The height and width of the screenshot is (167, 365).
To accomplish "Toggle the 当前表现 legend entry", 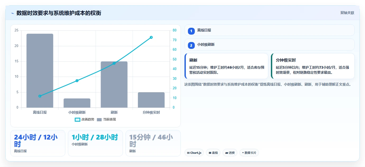I will click(106, 119).
